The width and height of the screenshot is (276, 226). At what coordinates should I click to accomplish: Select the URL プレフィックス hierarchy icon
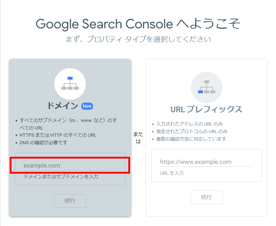pyautogui.click(x=207, y=88)
